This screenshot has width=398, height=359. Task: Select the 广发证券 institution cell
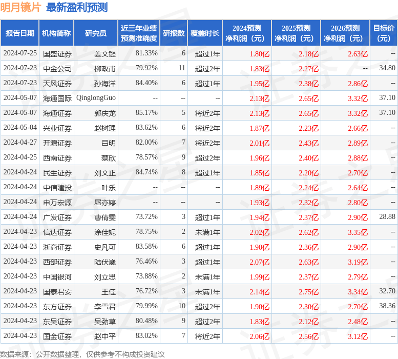pos(57,217)
